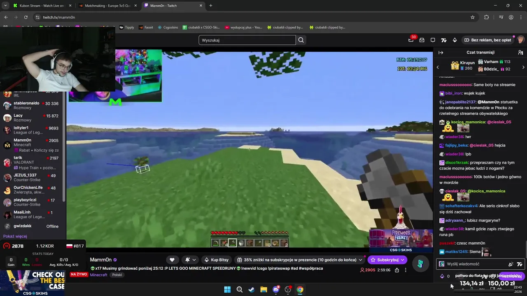Image resolution: width=527 pixels, height=296 pixels.
Task: Open Discord from the taskbar
Action: point(276,289)
